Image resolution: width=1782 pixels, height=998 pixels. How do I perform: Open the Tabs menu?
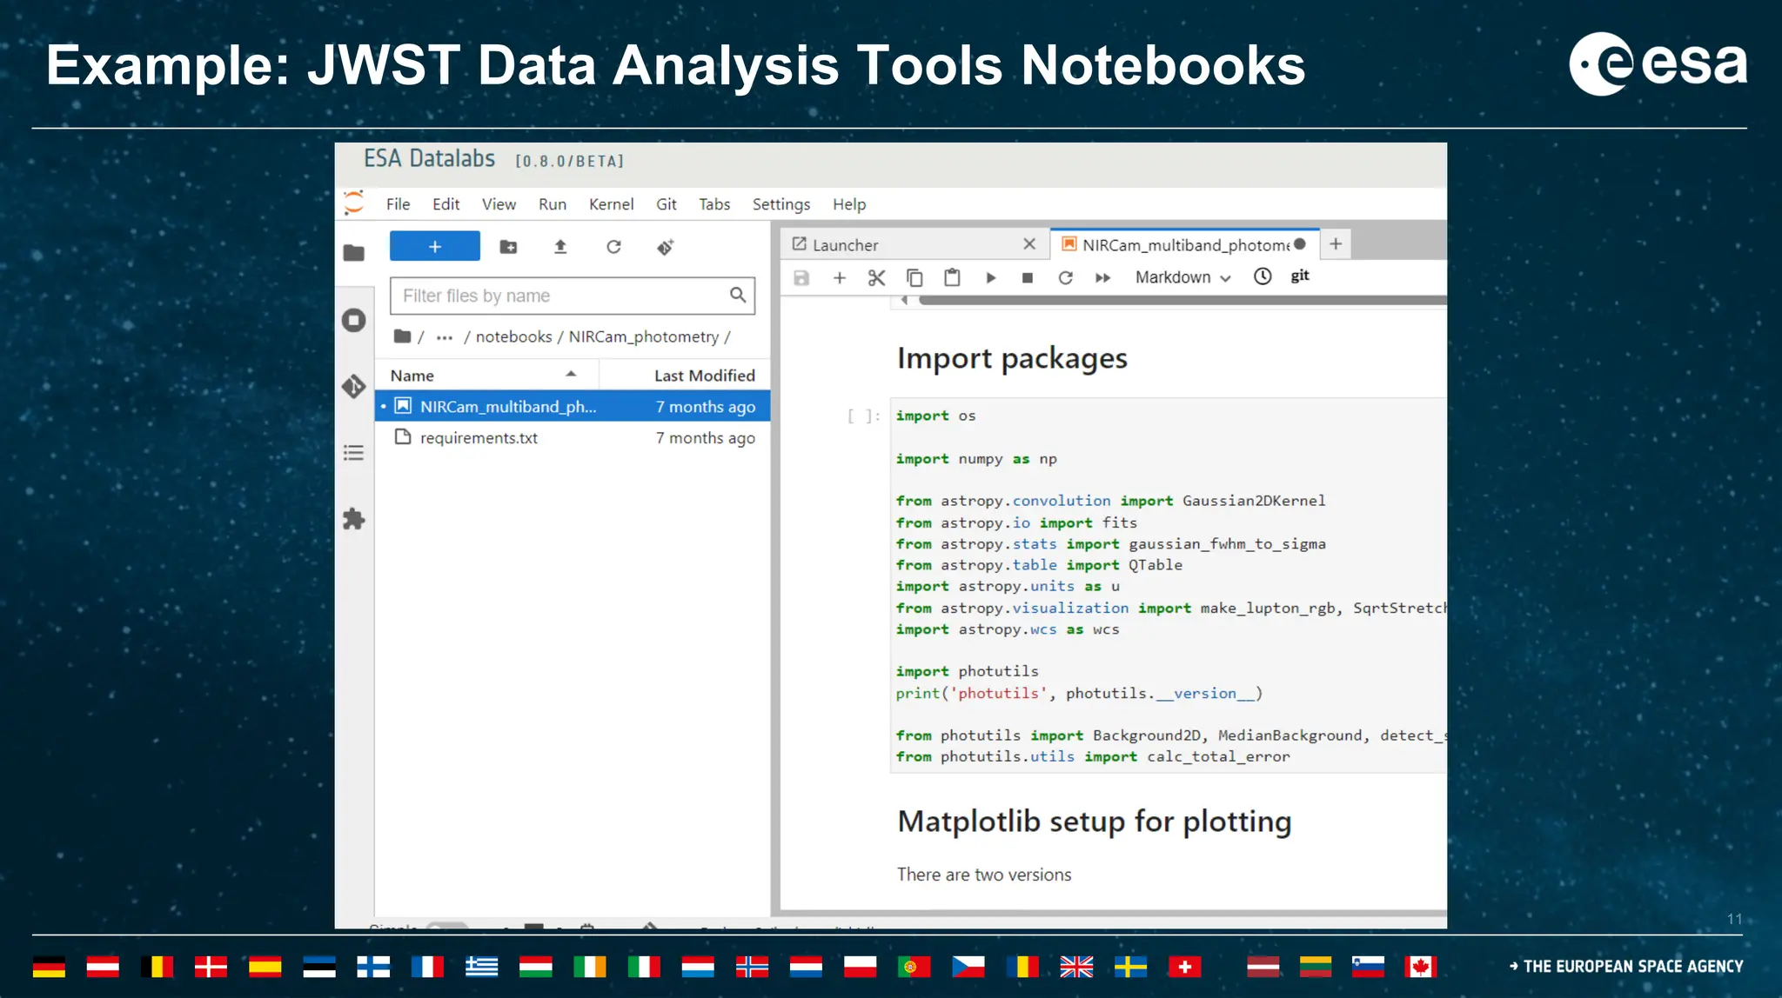(714, 204)
